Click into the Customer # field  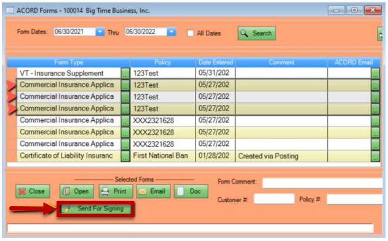pyautogui.click(x=274, y=199)
